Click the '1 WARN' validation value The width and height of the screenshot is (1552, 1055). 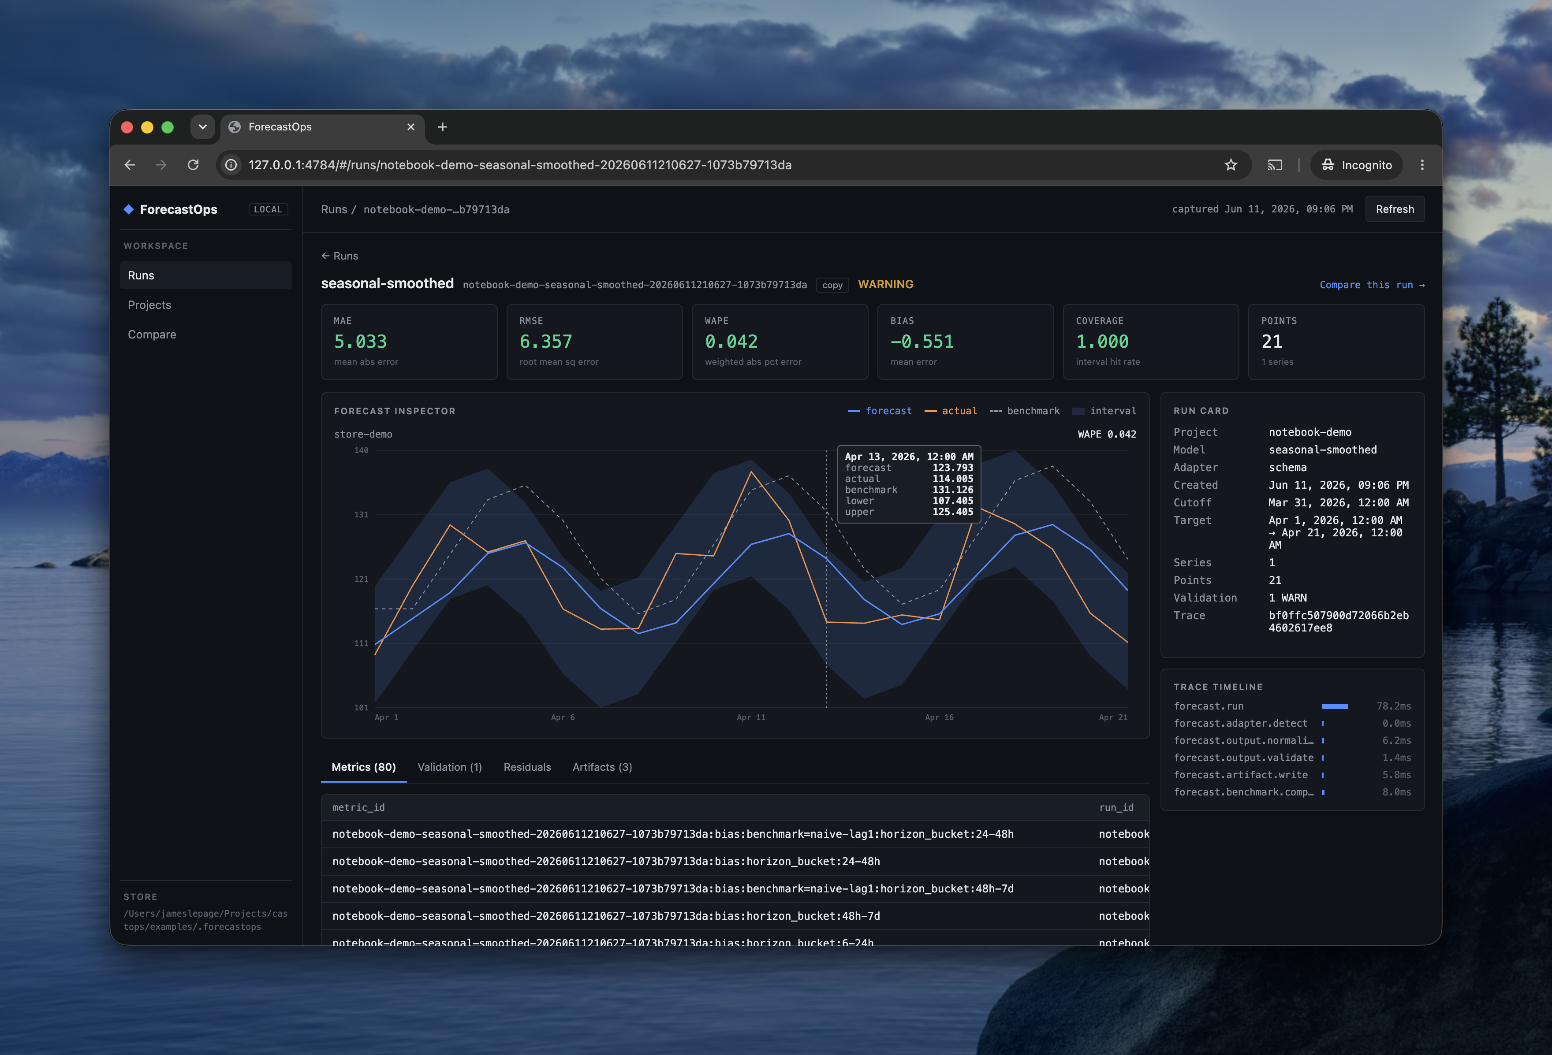[x=1287, y=598]
